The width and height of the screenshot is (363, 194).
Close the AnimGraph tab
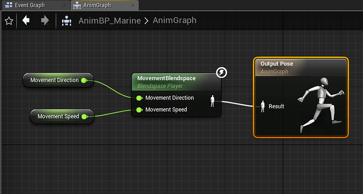coord(133,5)
